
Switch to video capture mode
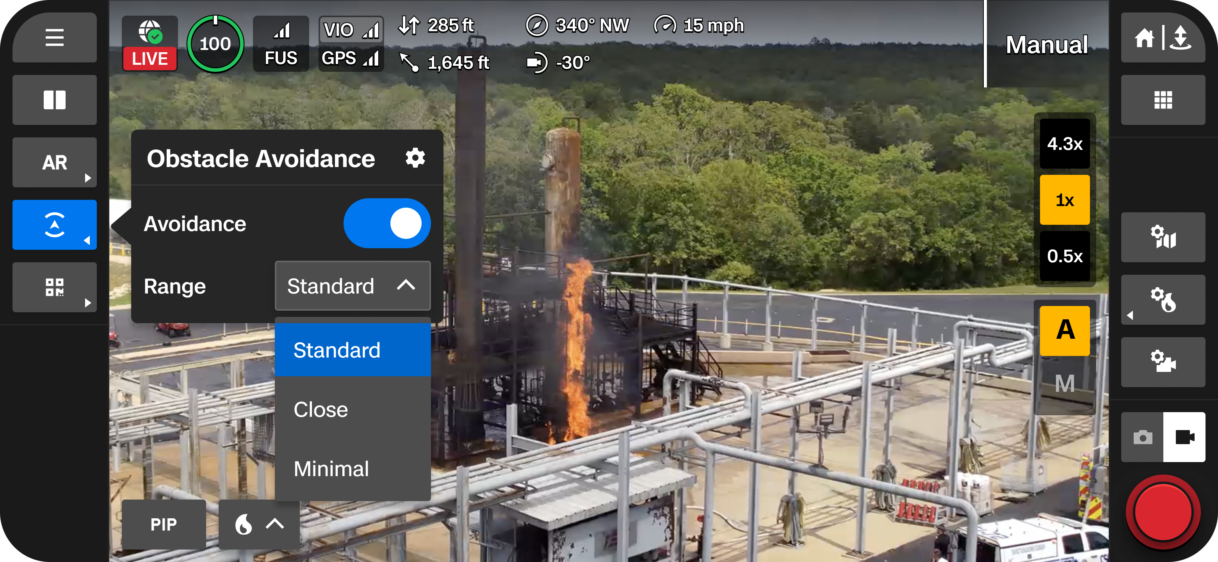pos(1184,437)
